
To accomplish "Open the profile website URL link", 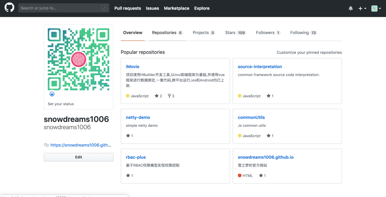I will [81, 145].
